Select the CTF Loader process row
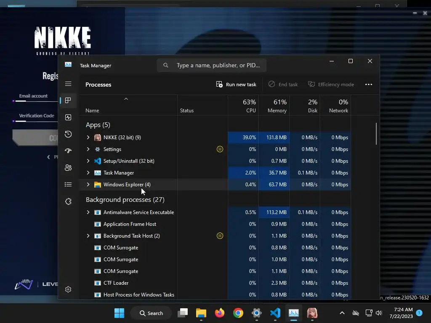431x323 pixels. click(x=215, y=283)
